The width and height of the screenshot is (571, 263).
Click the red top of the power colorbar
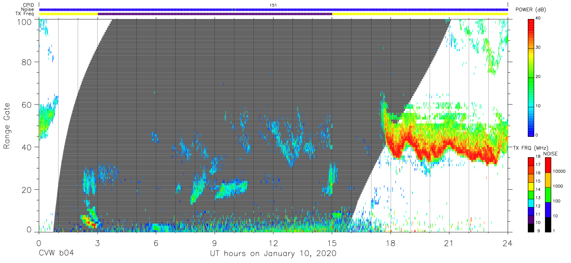(531, 26)
